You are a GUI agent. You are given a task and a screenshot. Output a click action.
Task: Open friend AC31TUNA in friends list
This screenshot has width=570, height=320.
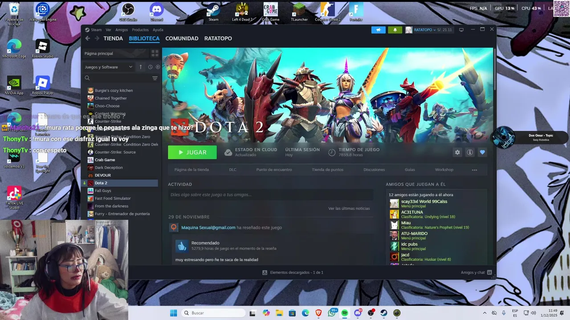click(412, 212)
